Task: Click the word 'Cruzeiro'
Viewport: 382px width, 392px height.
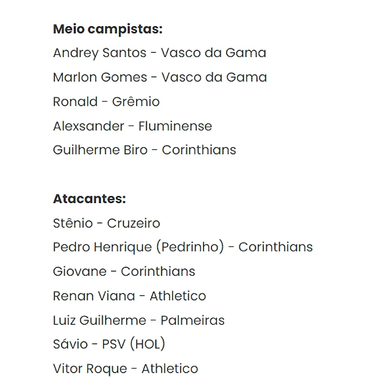Action: [133, 223]
